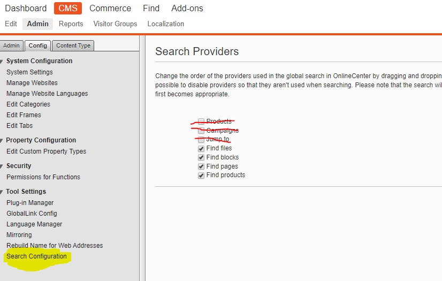This screenshot has width=442, height=281.
Task: Enable the Products search provider checkbox
Action: [x=201, y=121]
